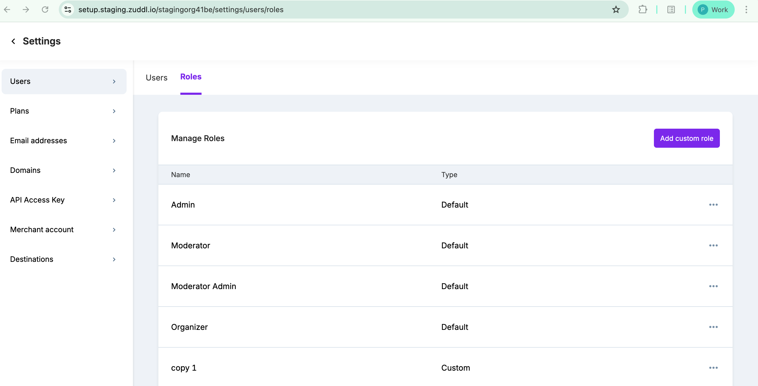Click the Settings back arrow icon
758x386 pixels.
(x=13, y=41)
